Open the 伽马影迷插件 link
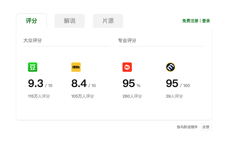 tap(187, 127)
